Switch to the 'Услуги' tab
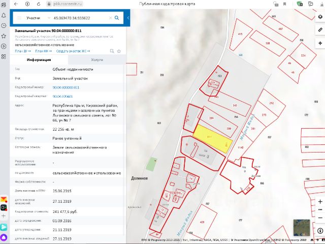This screenshot has height=244, width=325. click(96, 59)
